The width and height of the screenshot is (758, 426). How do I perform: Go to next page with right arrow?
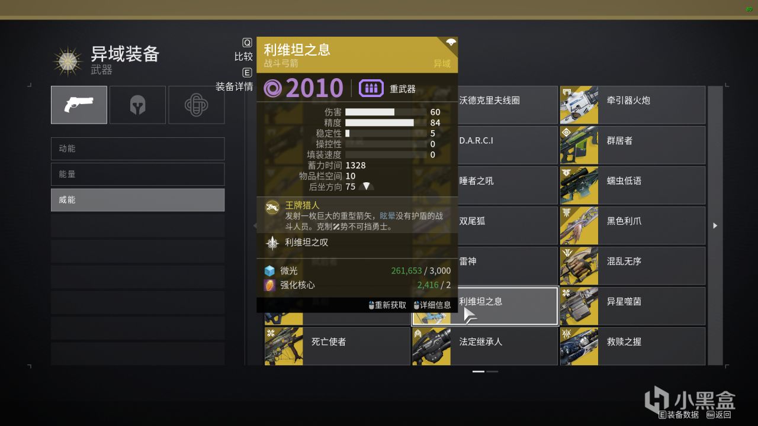(x=715, y=225)
